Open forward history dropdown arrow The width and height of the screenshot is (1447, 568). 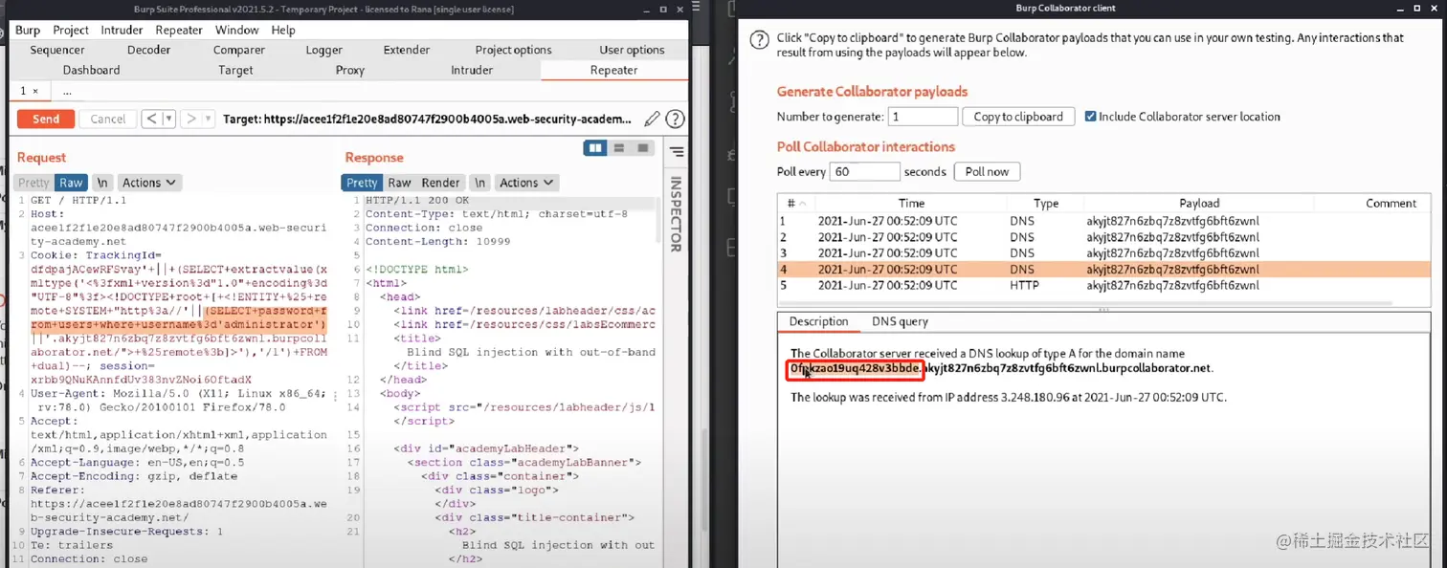point(210,119)
